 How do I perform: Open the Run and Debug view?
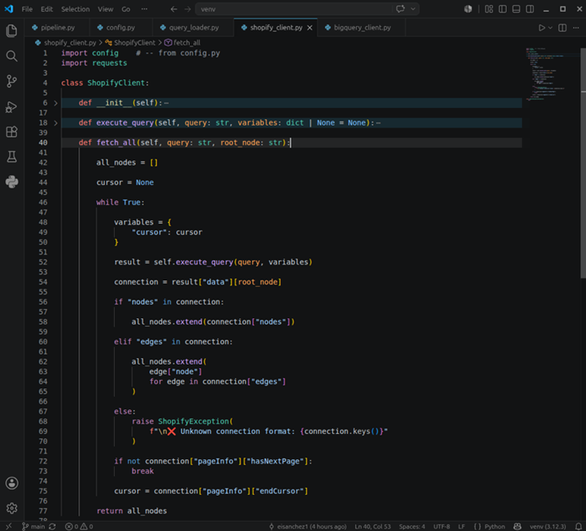pos(12,106)
